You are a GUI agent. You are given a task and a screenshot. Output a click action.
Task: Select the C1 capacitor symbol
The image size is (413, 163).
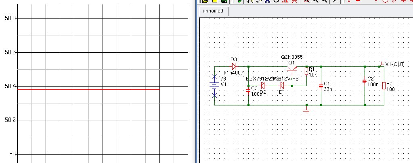[321, 85]
